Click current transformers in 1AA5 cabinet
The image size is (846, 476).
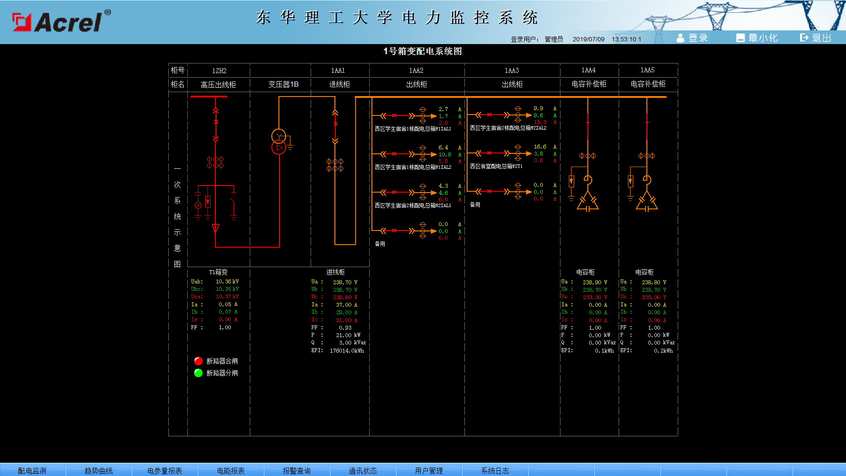coord(646,156)
